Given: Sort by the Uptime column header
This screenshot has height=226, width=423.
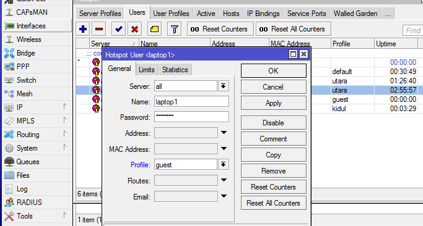Looking at the screenshot, I should tap(396, 43).
